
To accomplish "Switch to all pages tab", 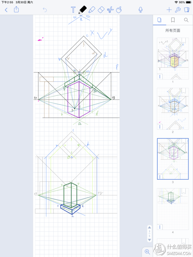I will [159, 20].
